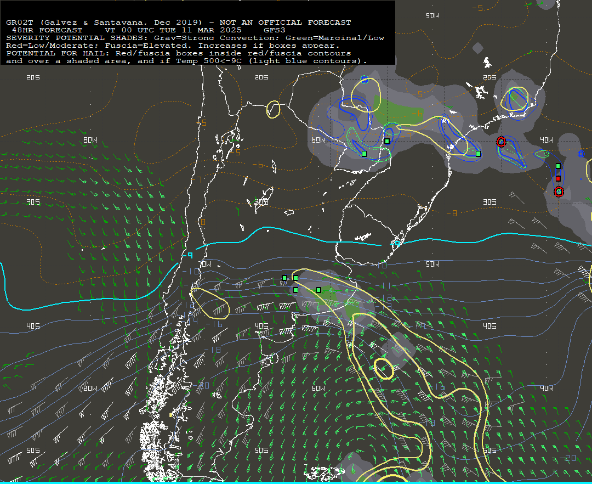This screenshot has width=592, height=484.
Task: Click the "POTENTIAL FOR HAIL" legend line
Action: 179,53
